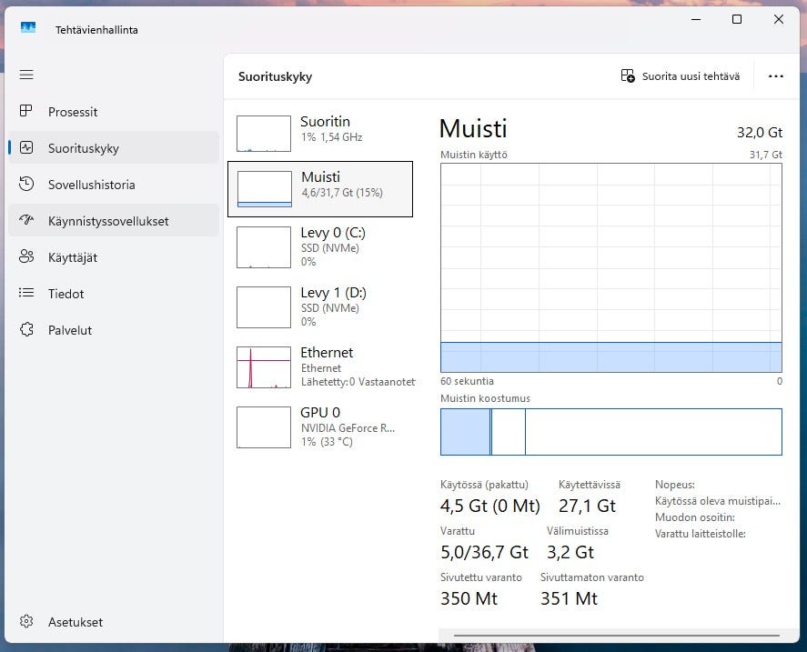807x652 pixels.
Task: Open Sovellushistoria history icon
Action: pos(26,185)
